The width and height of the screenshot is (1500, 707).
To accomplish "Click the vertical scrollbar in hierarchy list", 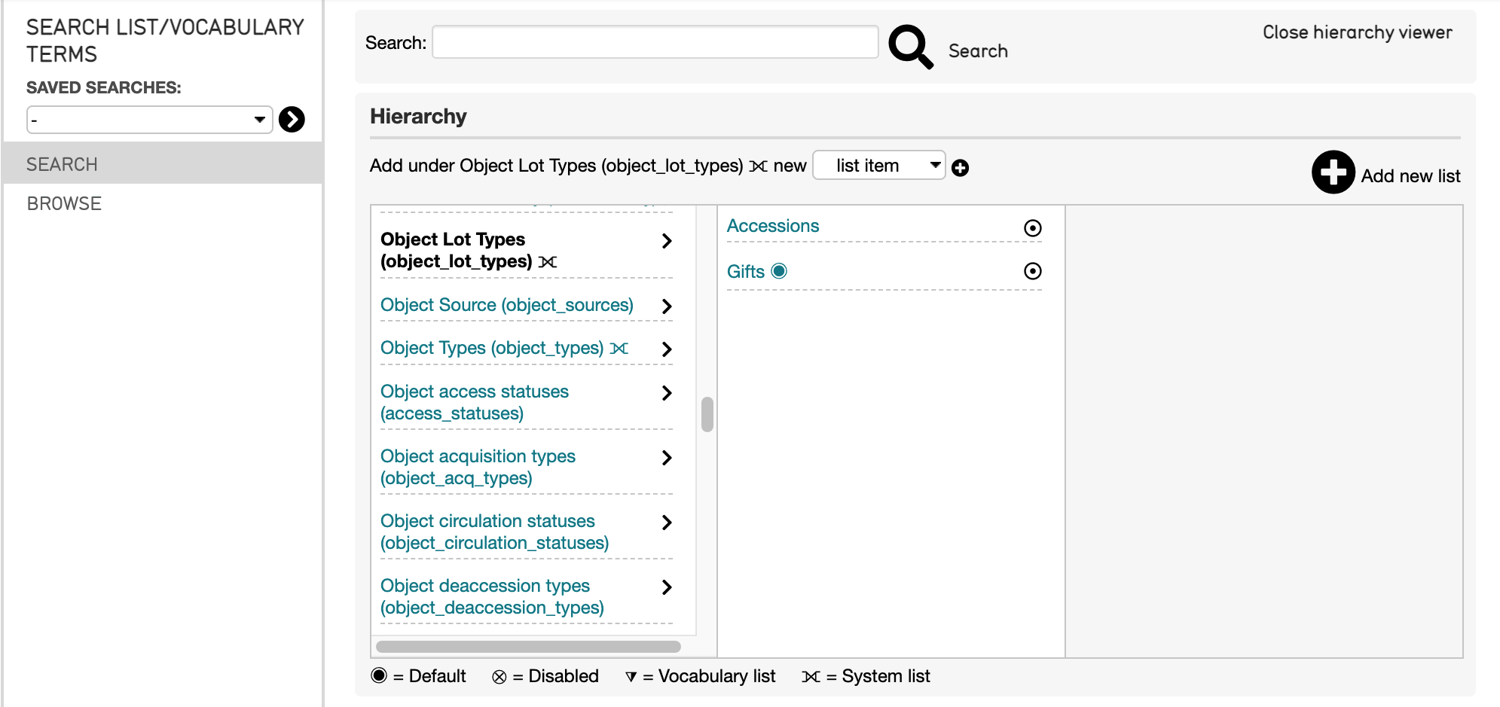I will click(707, 415).
